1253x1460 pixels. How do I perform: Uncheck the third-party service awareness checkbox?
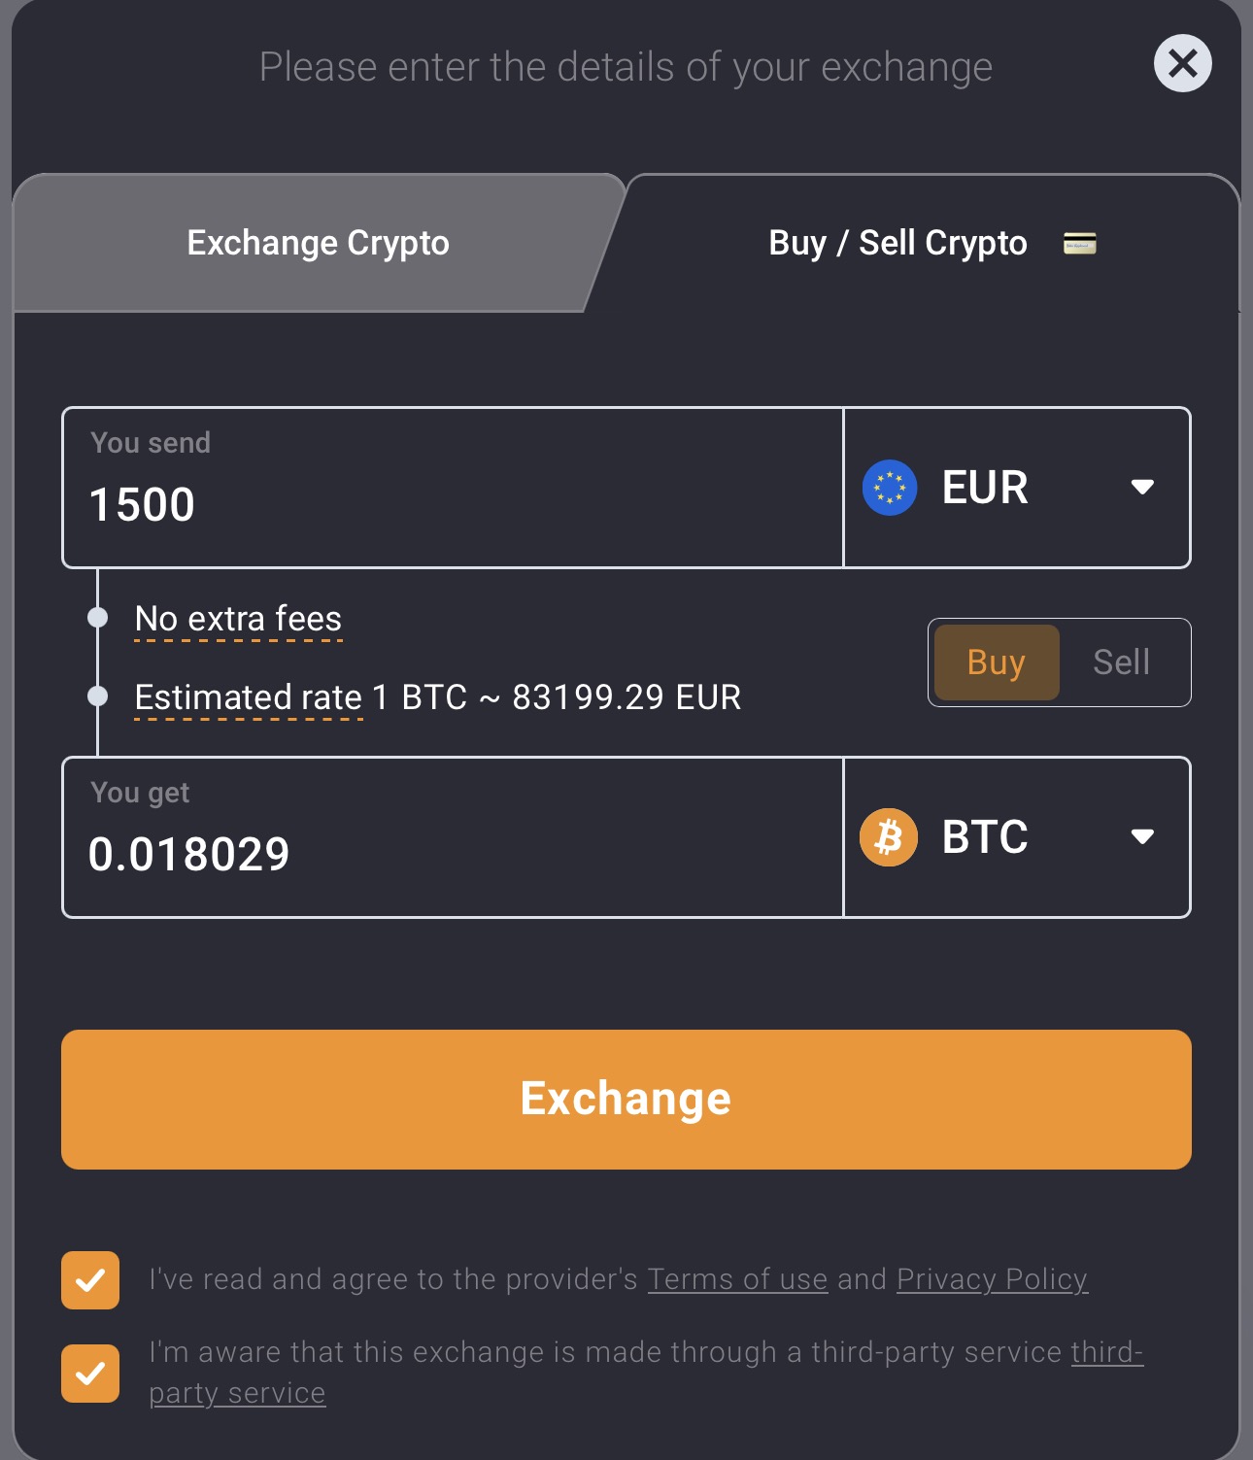click(90, 1374)
